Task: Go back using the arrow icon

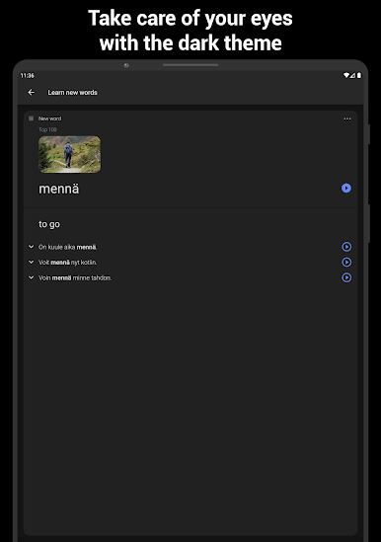Action: point(32,92)
